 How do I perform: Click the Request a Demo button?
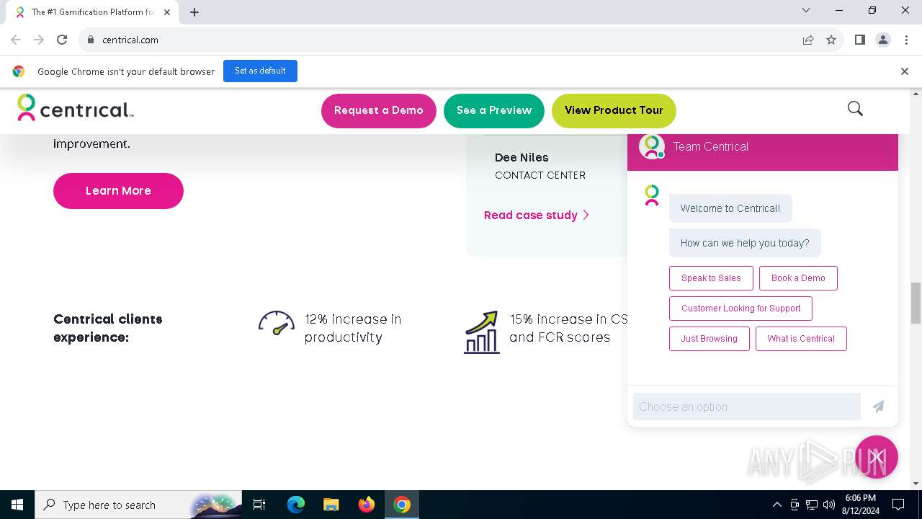[x=379, y=111]
